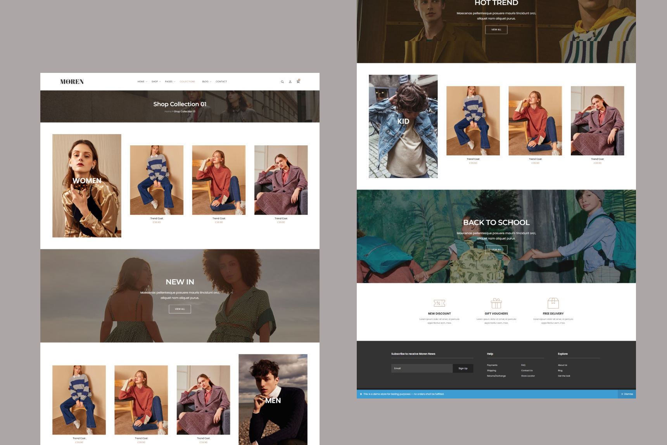
Task: Expand the PAGES menu dropdown
Action: (x=170, y=82)
